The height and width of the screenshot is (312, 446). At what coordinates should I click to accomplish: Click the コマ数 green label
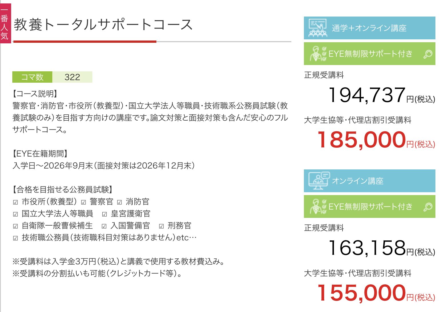point(32,77)
